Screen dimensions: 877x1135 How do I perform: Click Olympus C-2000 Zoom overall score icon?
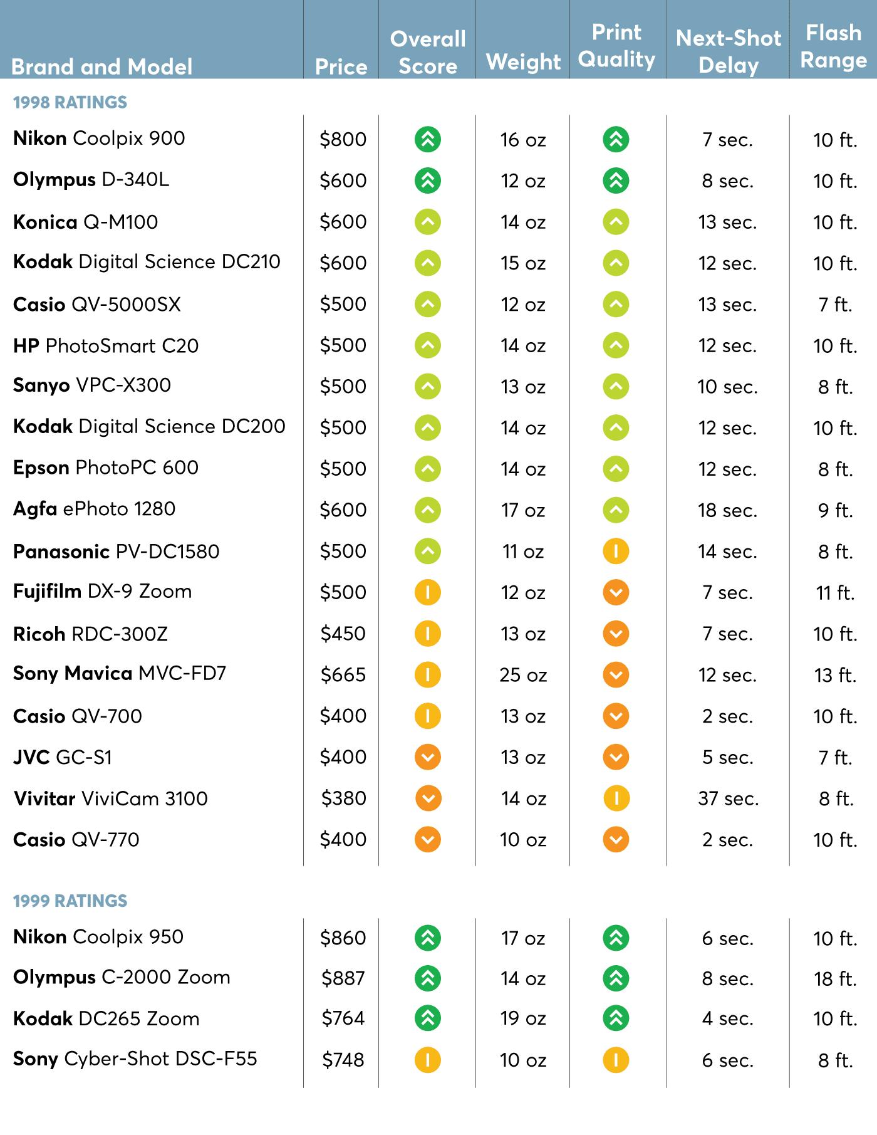(x=428, y=978)
